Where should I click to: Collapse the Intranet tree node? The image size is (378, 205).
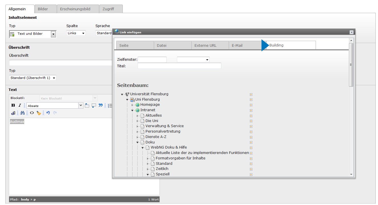pos(132,110)
